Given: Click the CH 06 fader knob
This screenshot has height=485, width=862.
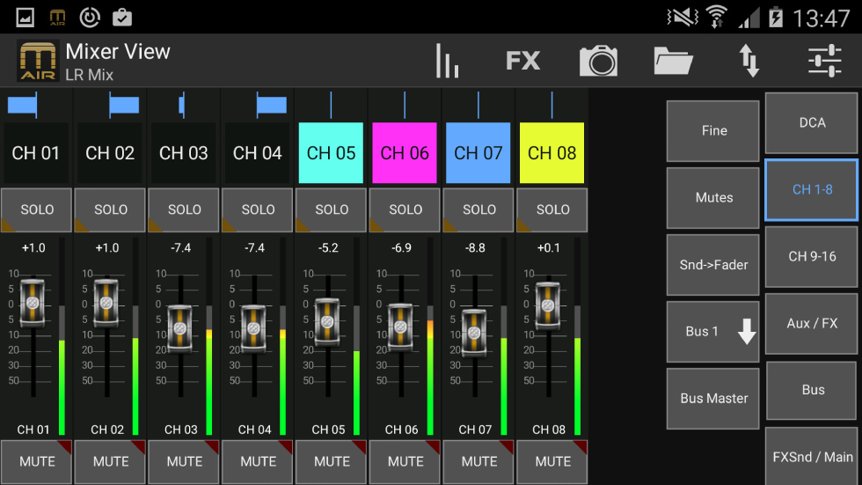Looking at the screenshot, I should tap(400, 327).
